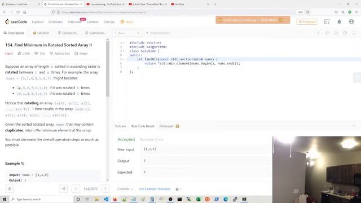The width and height of the screenshot is (361, 203).
Task: Open Excel from the taskbar
Action: click(198, 199)
